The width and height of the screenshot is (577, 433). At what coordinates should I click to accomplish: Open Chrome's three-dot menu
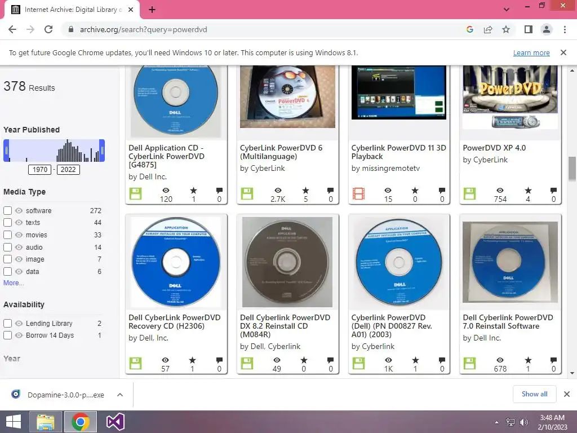tap(565, 29)
